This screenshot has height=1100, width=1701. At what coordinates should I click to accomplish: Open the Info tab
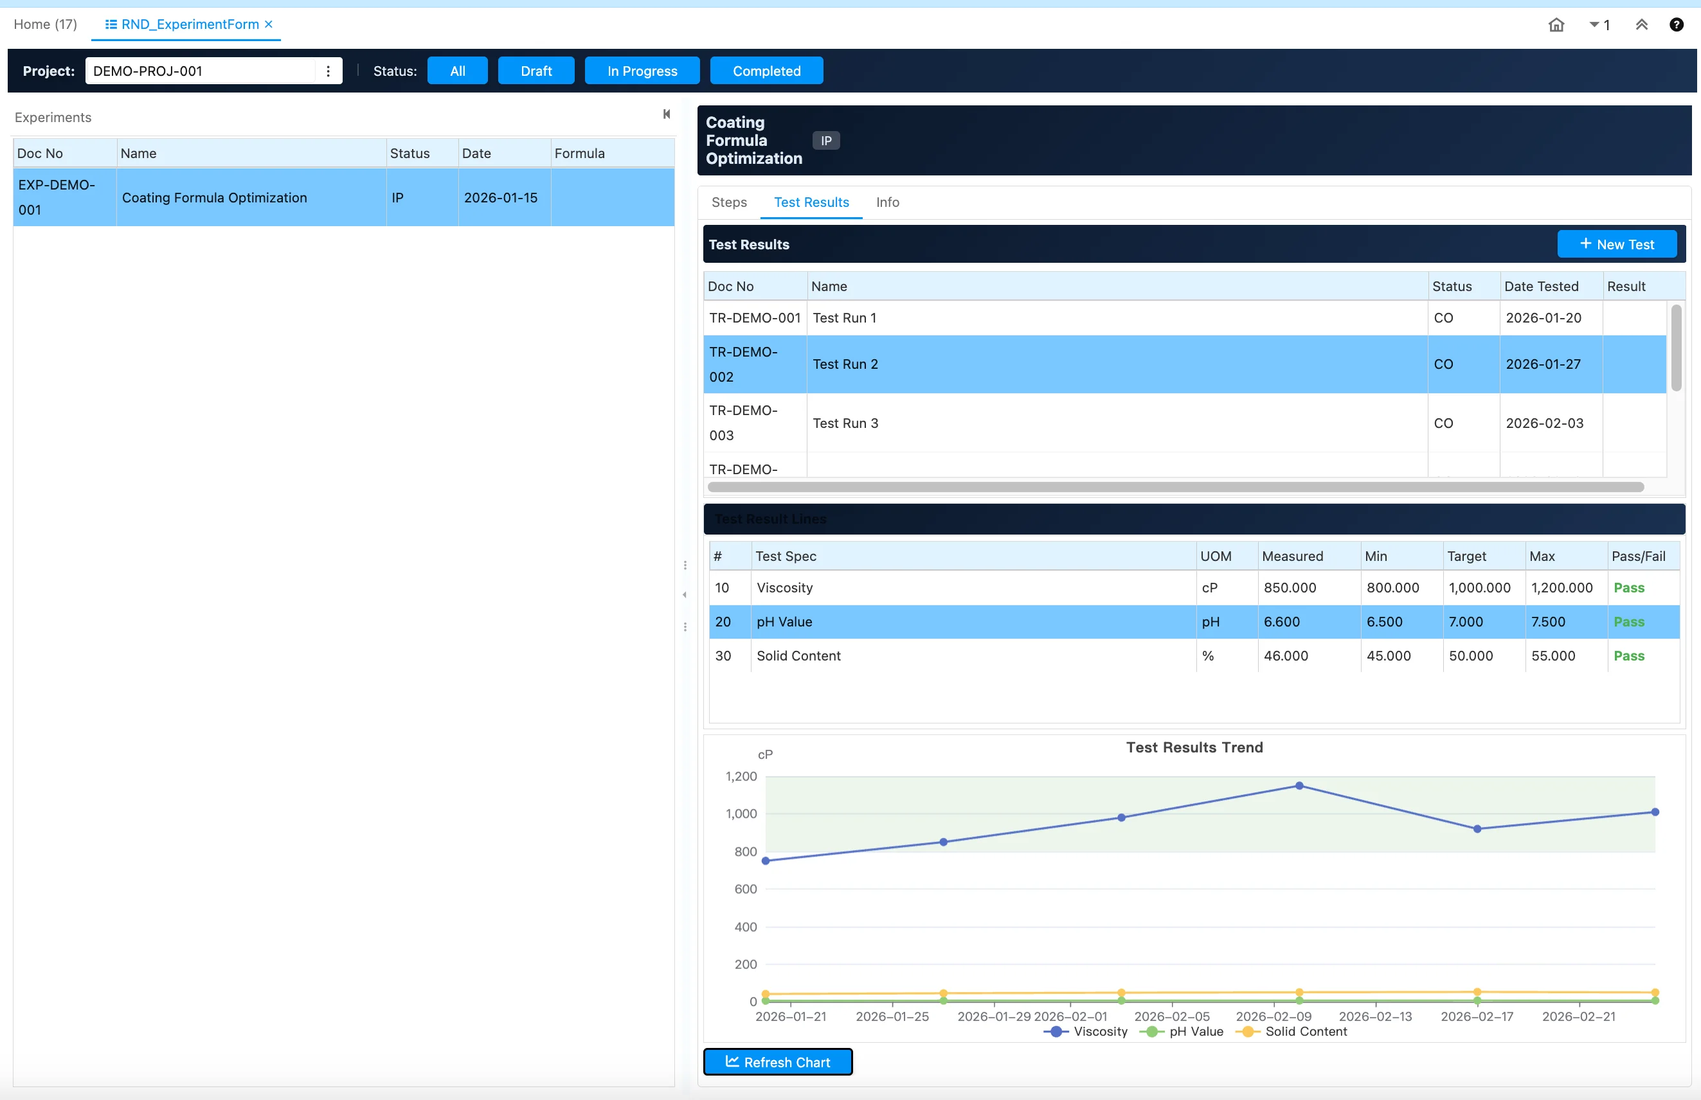[x=887, y=202]
